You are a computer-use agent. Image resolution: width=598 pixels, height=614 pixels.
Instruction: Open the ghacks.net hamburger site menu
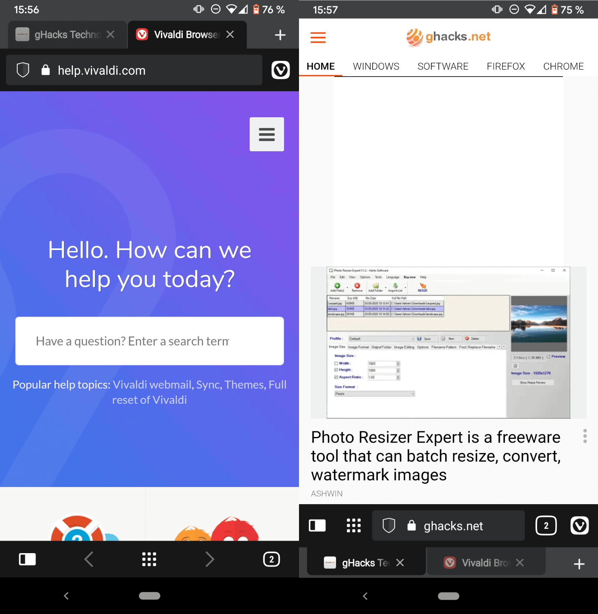coord(317,37)
